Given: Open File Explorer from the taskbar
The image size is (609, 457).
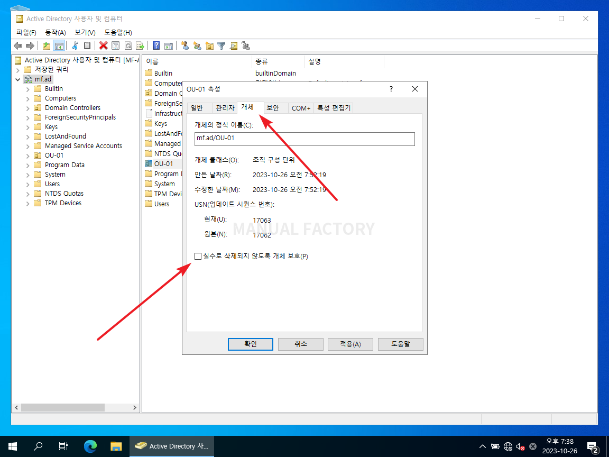Looking at the screenshot, I should click(116, 446).
